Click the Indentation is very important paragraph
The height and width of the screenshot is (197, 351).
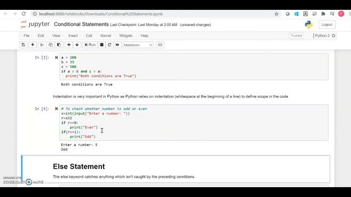coord(171,96)
